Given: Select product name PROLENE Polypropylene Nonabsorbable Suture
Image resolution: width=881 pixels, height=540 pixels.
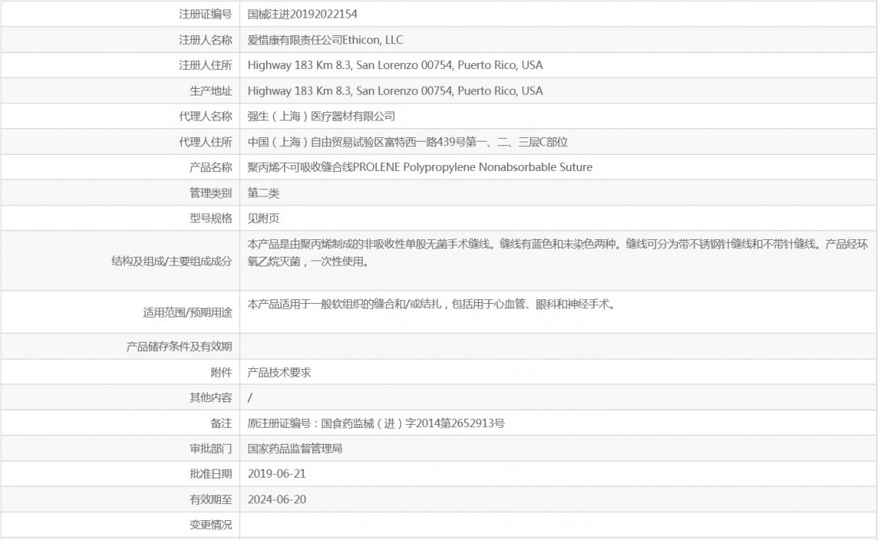Looking at the screenshot, I should pyautogui.click(x=473, y=167).
